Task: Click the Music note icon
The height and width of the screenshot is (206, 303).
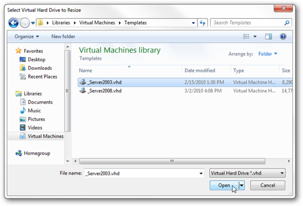Action: click(x=23, y=111)
